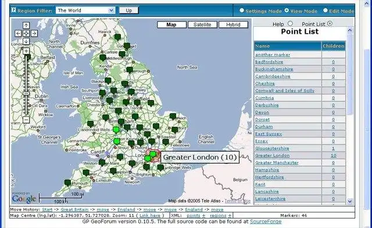Click the Region Filter help icon
372x228 pixels.
[x=14, y=10]
